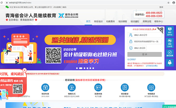Click the 发票申请 invoice icon
Viewport: 176px width, 108px height.
(98, 87)
